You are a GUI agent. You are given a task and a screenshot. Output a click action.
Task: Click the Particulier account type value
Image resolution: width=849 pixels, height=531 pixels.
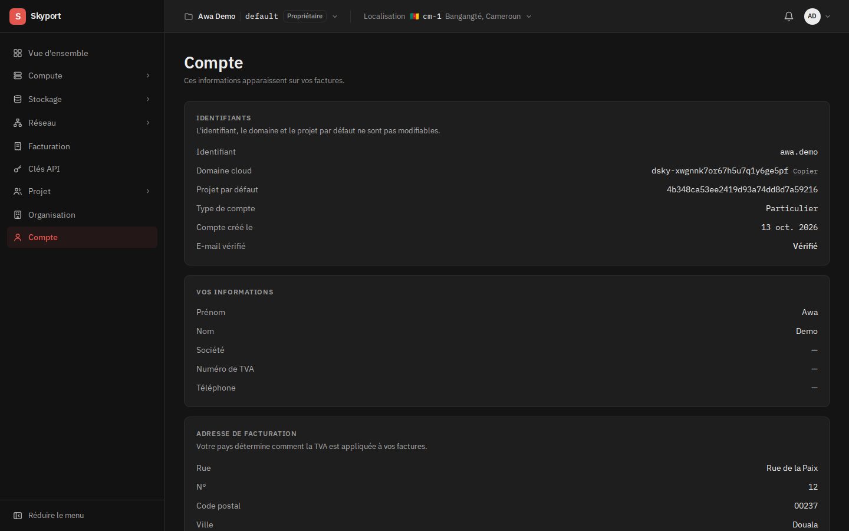pos(792,209)
